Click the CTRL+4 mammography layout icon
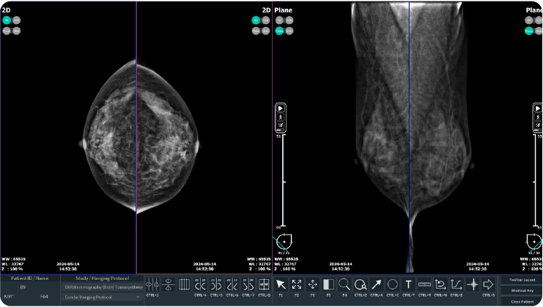543x307 pixels. pos(200,284)
